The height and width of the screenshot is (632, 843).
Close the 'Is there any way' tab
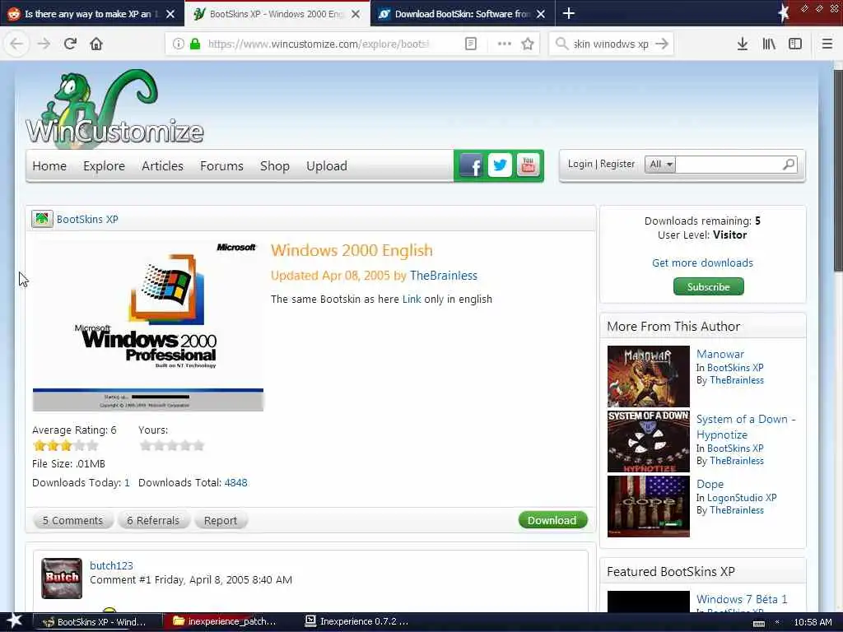[x=170, y=14]
